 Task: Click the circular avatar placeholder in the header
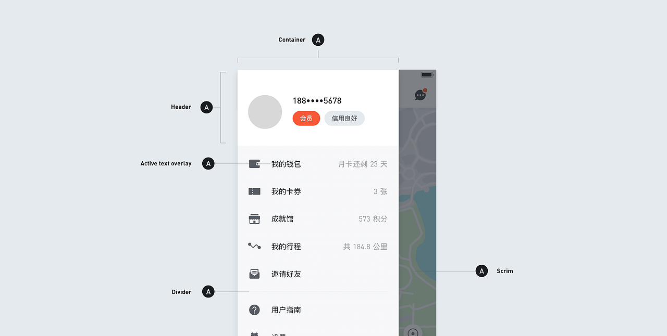point(265,111)
